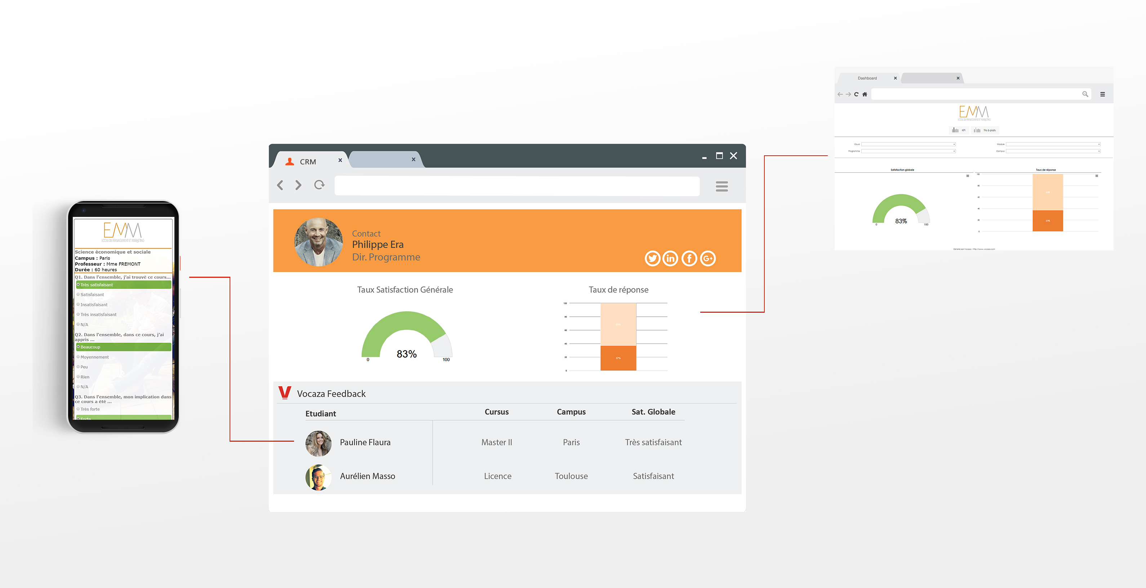Expand the Campus dropdown on dashboard
This screenshot has height=588, width=1146.
pyautogui.click(x=1053, y=151)
